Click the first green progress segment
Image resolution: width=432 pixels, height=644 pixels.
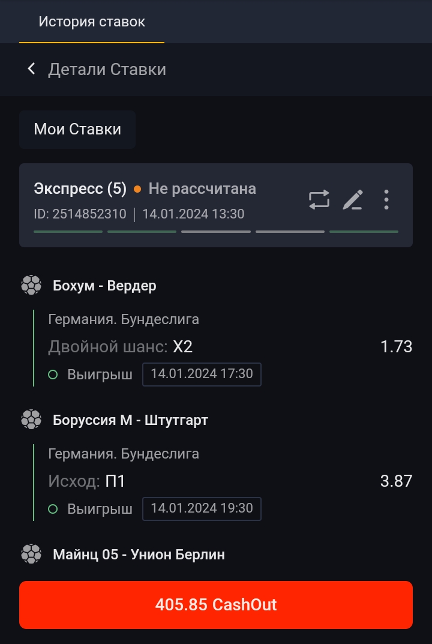tap(68, 231)
